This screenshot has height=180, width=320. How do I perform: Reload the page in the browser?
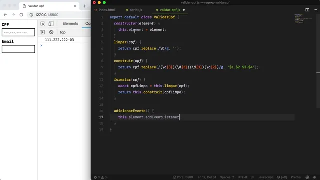point(21,15)
